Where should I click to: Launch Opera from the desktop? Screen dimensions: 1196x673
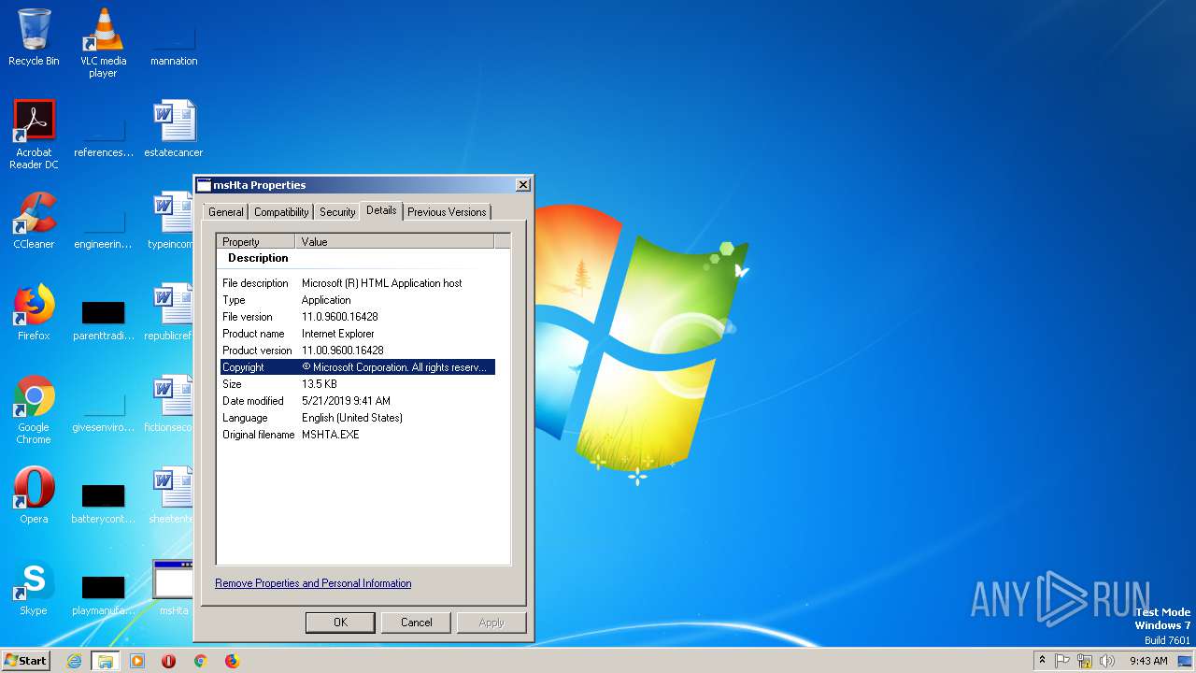point(34,495)
